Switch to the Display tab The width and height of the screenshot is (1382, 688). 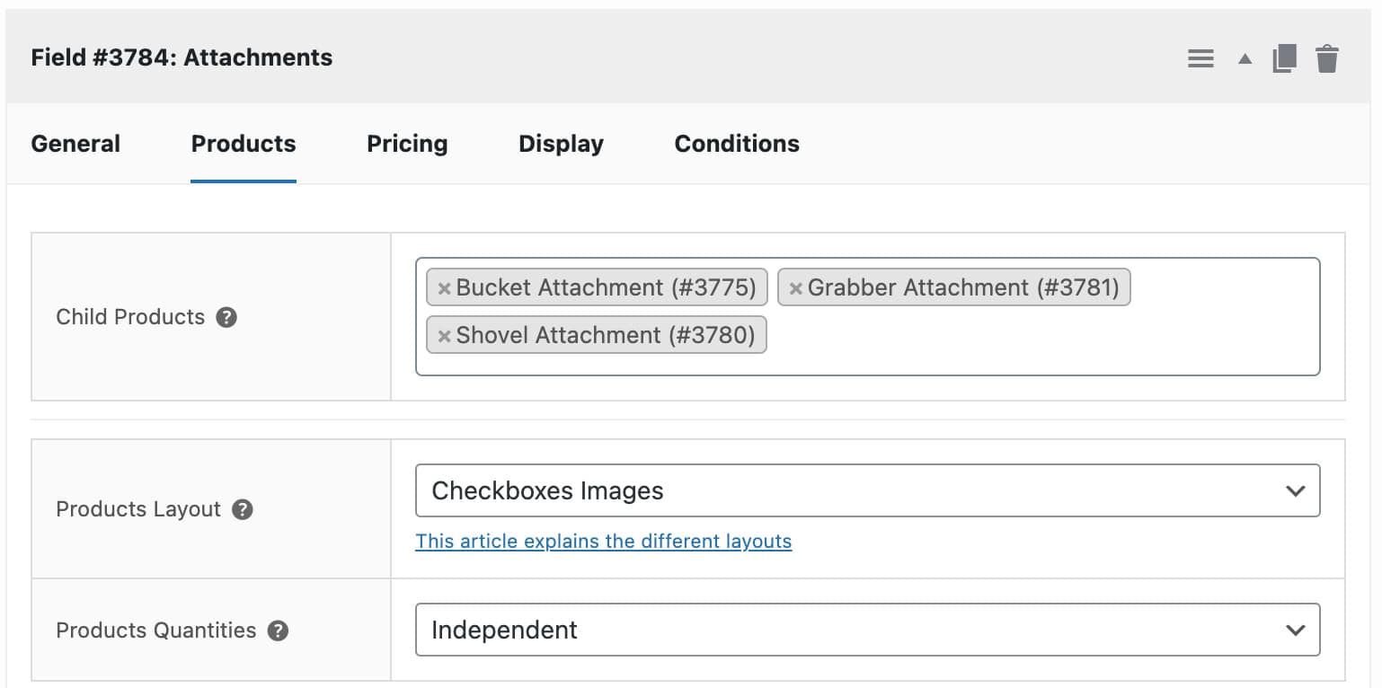pos(560,144)
